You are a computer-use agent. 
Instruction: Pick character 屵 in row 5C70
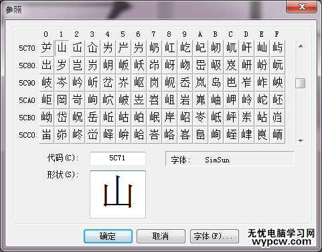(x=124, y=48)
